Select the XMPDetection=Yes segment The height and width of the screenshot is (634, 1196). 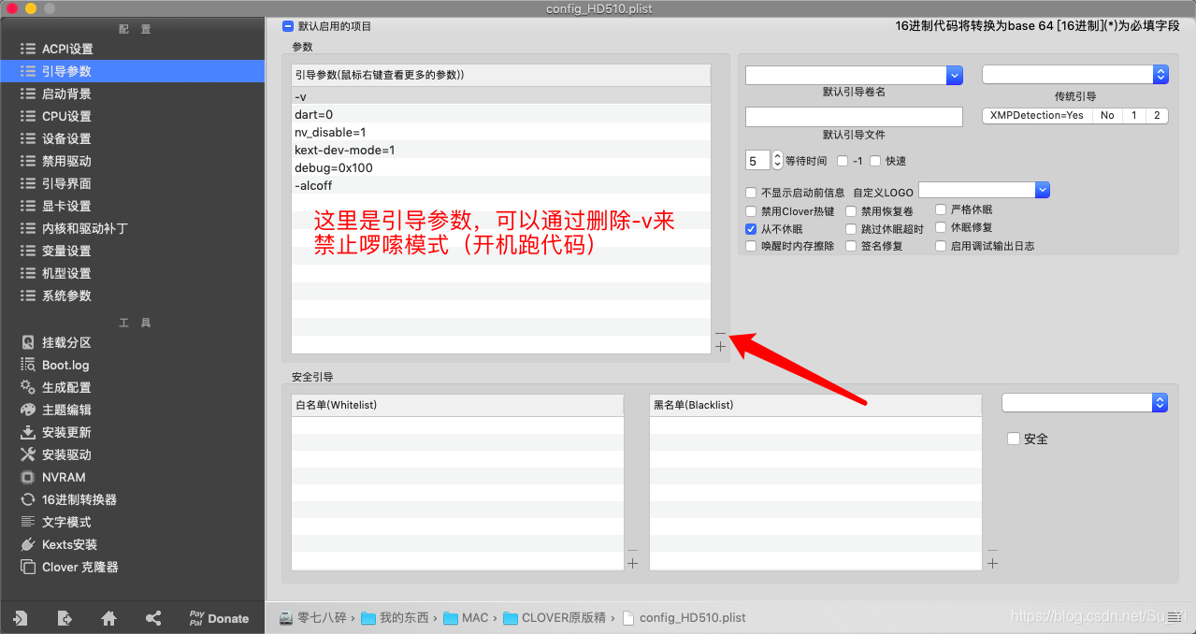tap(1037, 115)
